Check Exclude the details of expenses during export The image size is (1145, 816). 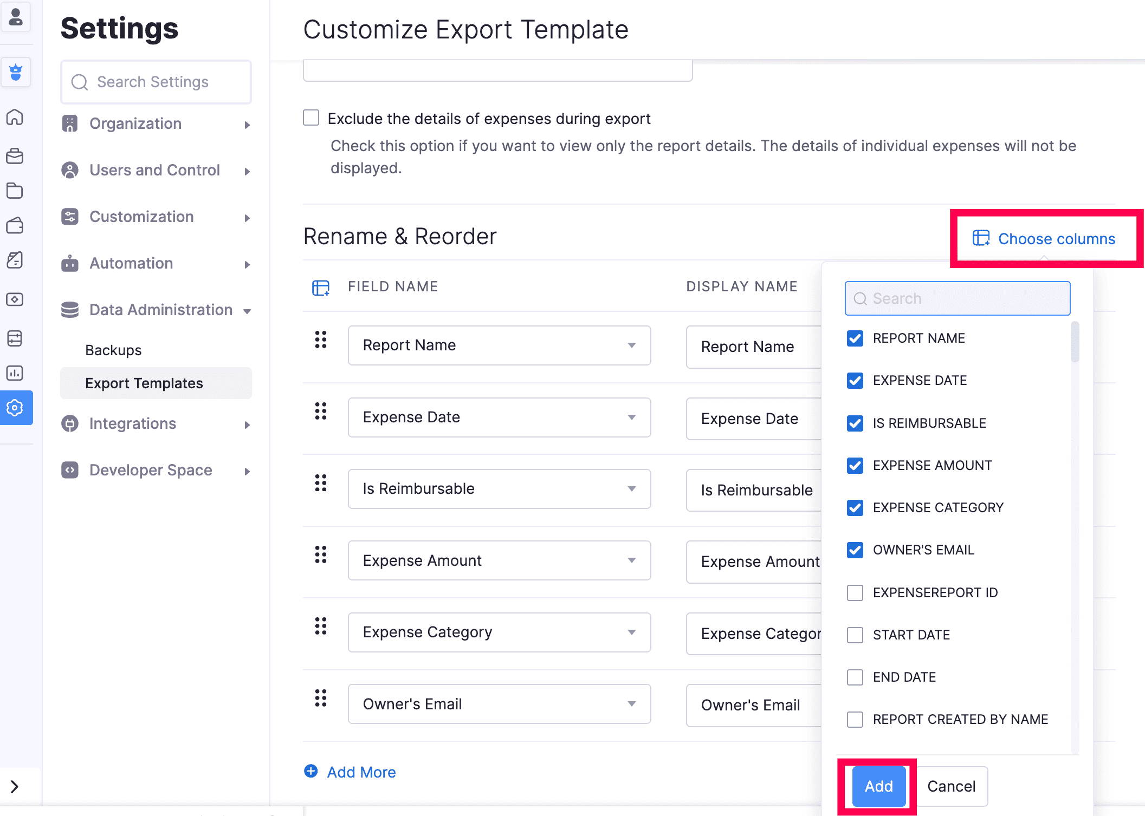[x=311, y=117]
